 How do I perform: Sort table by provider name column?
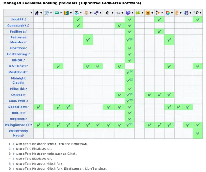coord(31,13)
